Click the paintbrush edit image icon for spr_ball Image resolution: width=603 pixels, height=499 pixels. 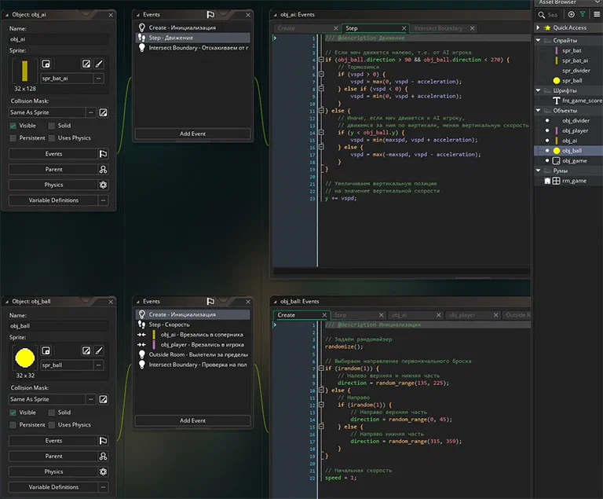99,350
